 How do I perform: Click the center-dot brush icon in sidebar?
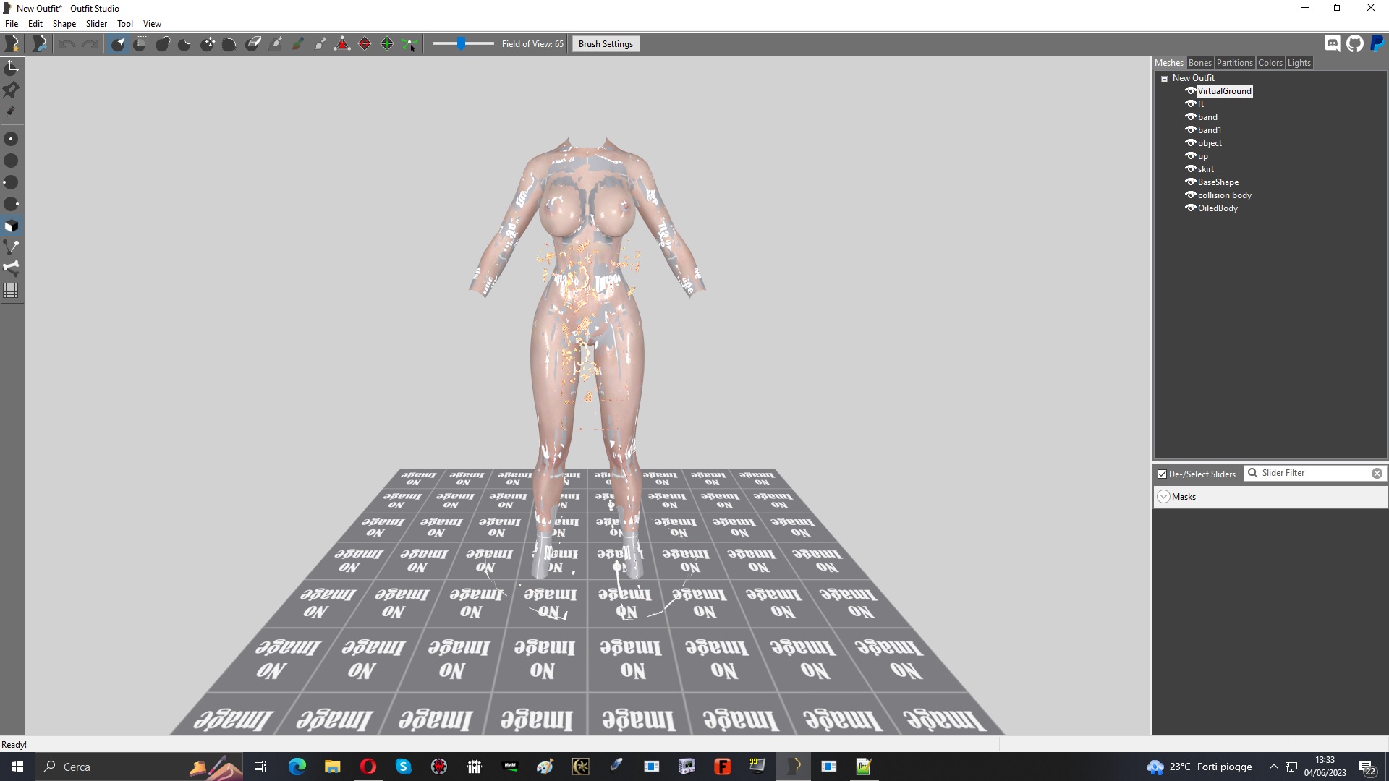(12, 139)
